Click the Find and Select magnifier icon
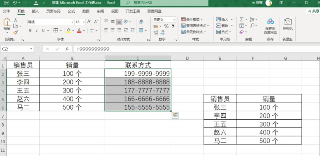The height and width of the screenshot is (156, 320). click(x=252, y=26)
